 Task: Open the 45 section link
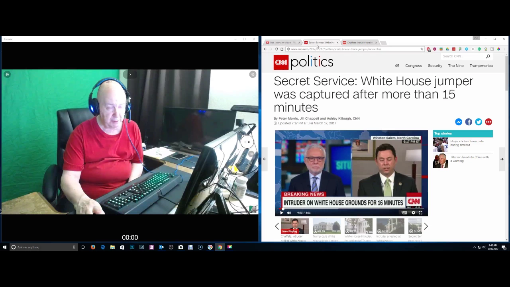coord(397,66)
